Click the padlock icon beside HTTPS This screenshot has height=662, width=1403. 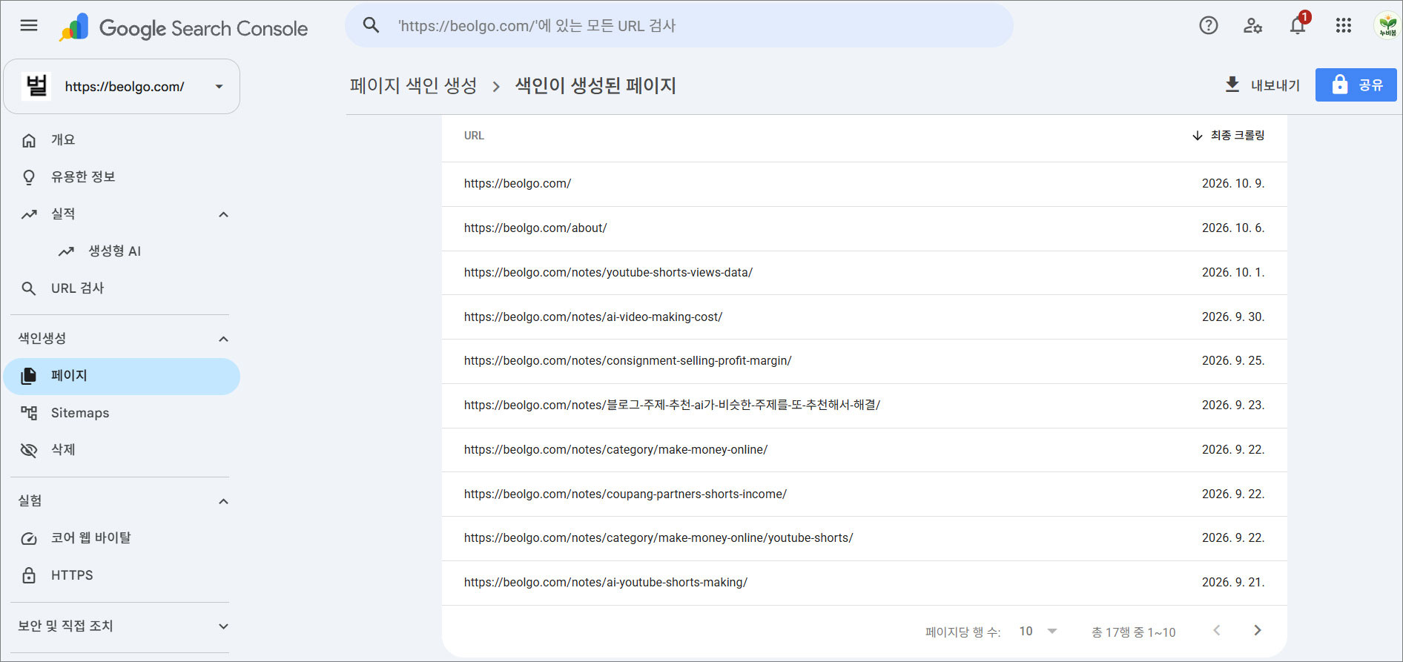coord(29,575)
